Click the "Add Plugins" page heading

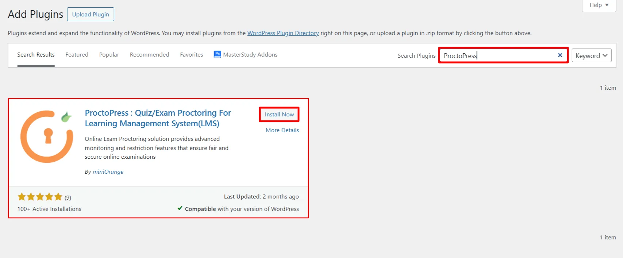(x=35, y=14)
